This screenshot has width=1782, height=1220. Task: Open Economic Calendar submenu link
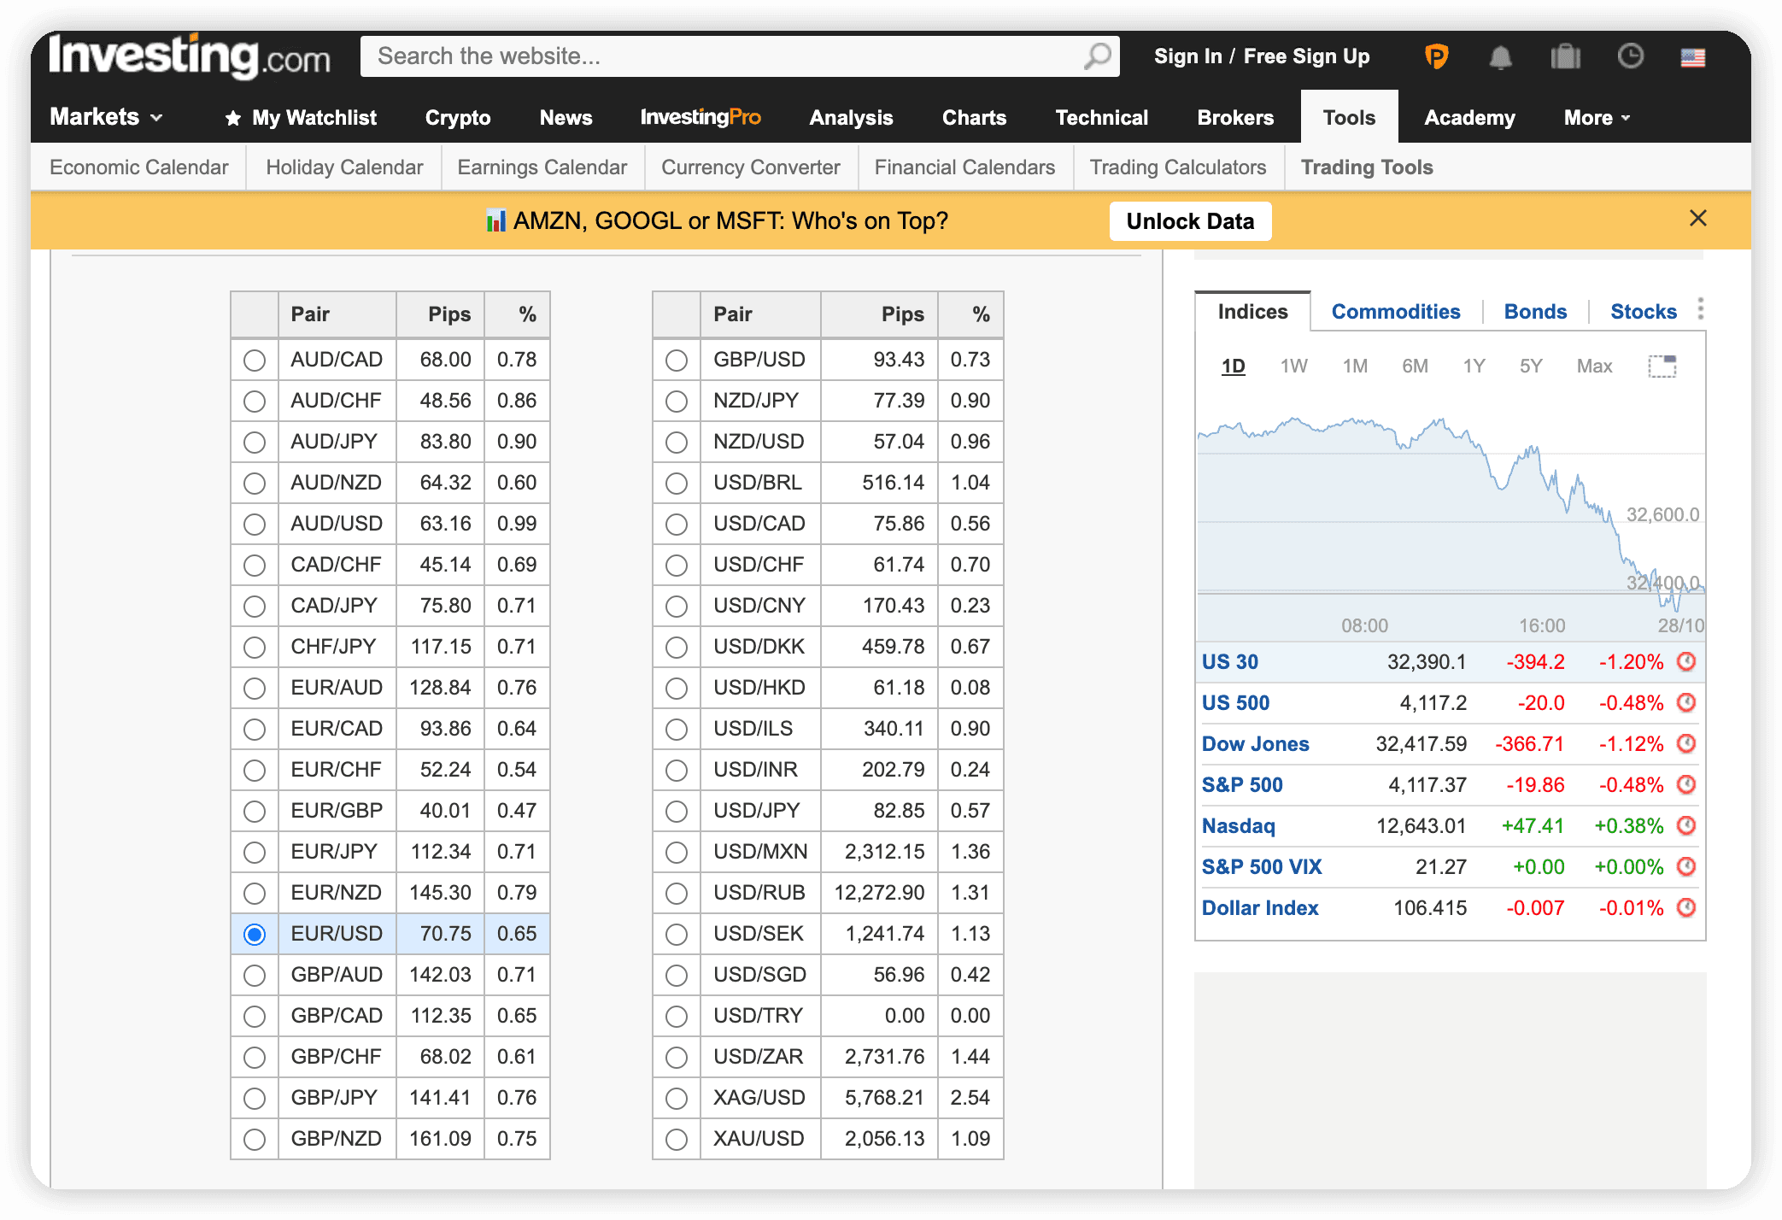coord(138,167)
